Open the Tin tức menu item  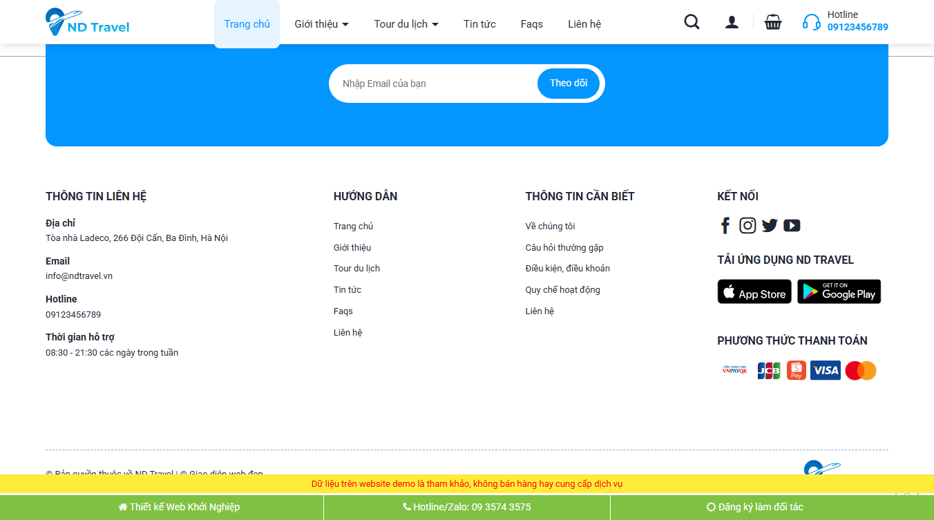pyautogui.click(x=479, y=24)
